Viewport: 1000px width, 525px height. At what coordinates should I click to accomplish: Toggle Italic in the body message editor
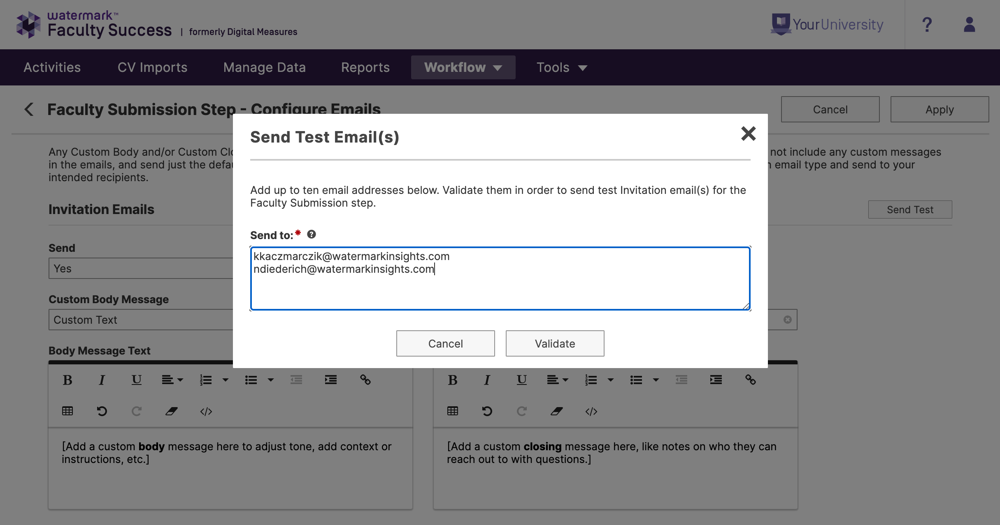[x=102, y=380]
